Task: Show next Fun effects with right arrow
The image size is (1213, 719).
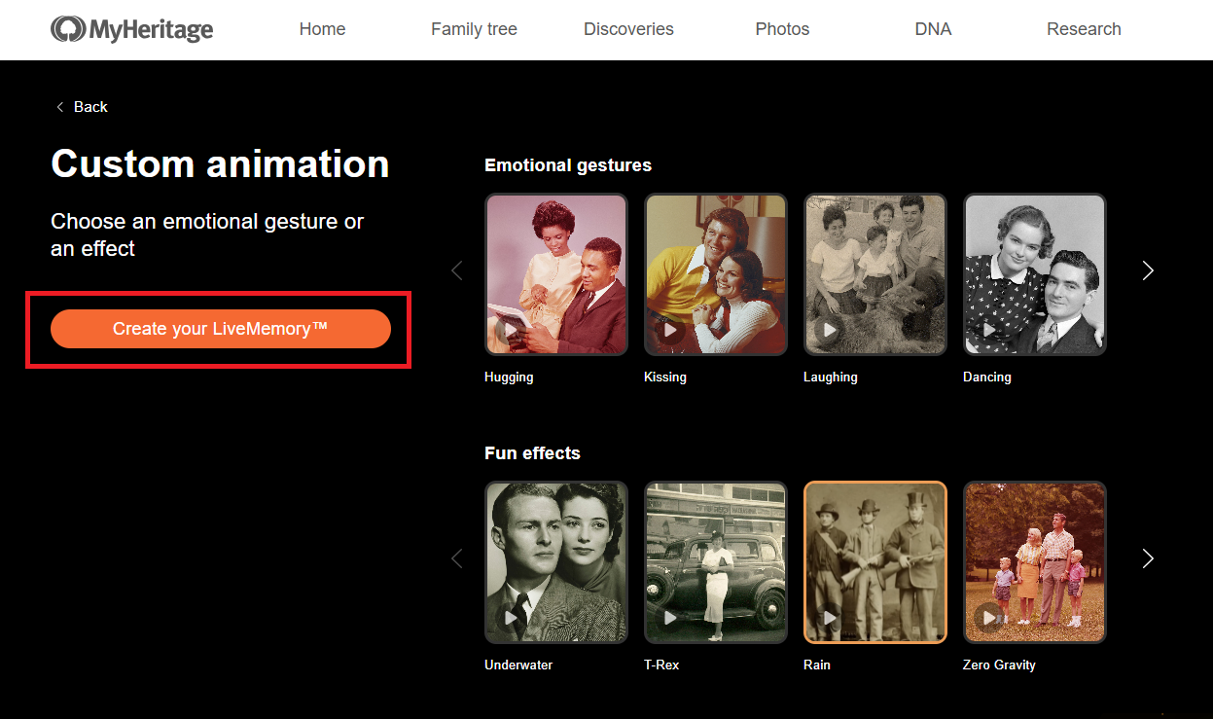Action: pyautogui.click(x=1148, y=558)
